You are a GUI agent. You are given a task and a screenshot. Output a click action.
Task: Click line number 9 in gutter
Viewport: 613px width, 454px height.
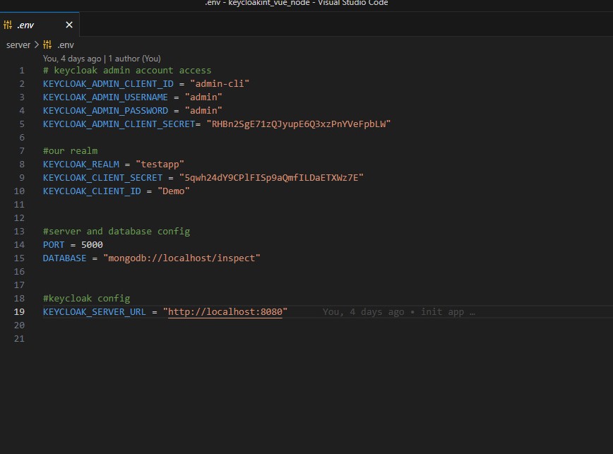coord(22,178)
